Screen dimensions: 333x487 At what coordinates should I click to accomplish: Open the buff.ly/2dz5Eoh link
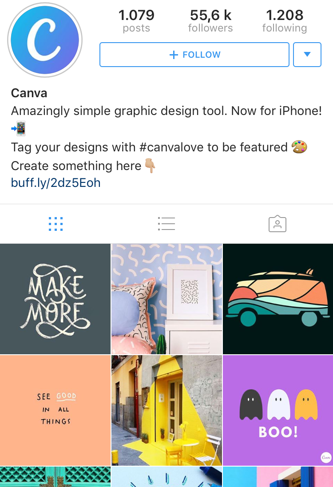tap(56, 183)
